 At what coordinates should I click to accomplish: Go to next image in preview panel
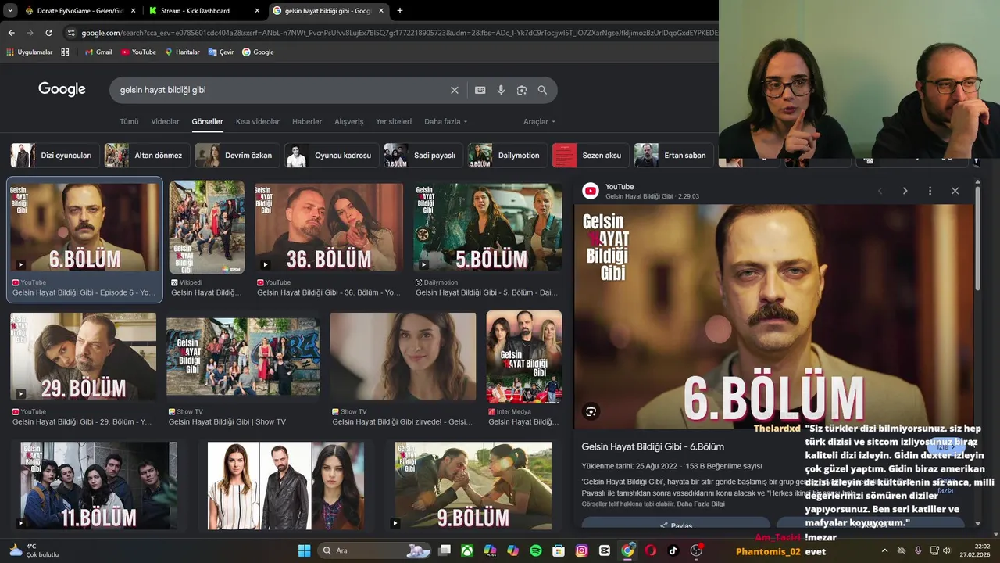[x=905, y=191]
